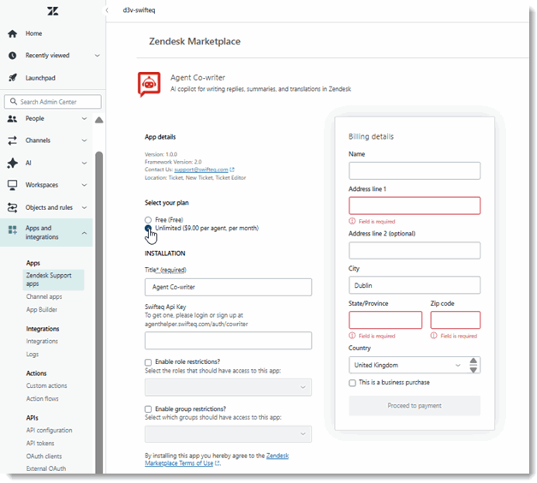Open Zendesk Support apps page
537x483 pixels.
coord(53,279)
